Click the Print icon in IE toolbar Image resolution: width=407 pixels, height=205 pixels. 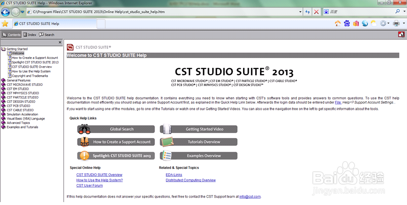point(396,23)
